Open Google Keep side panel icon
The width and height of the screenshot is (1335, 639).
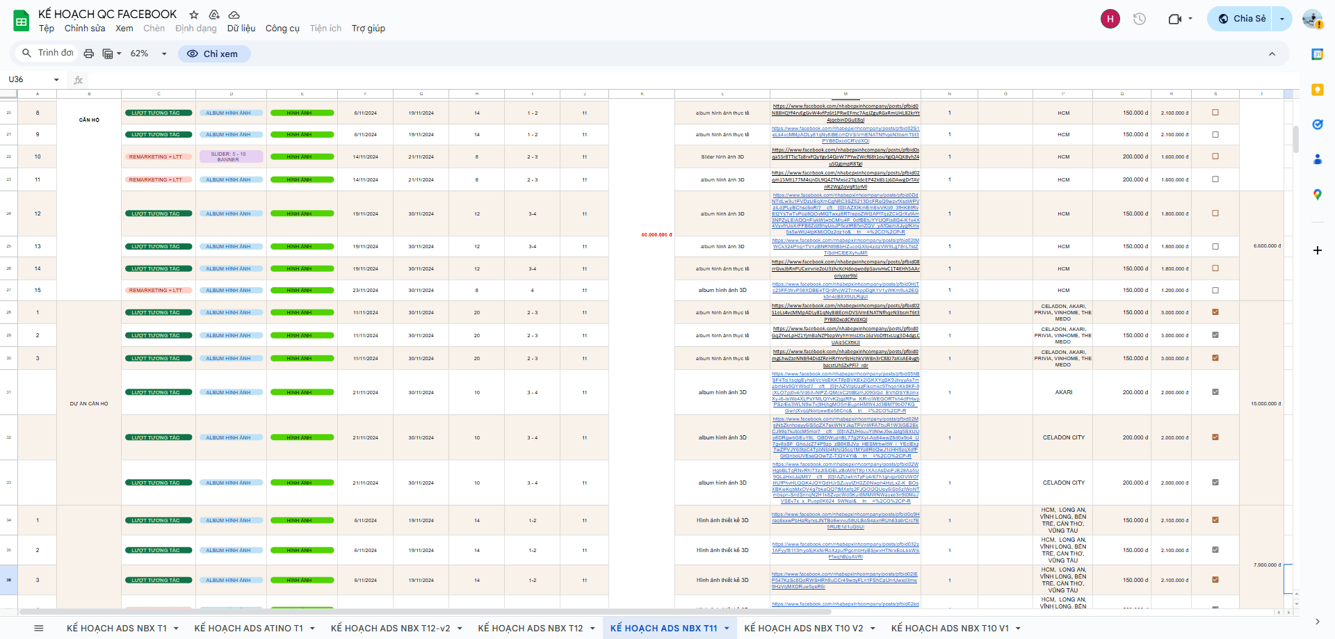tap(1317, 90)
